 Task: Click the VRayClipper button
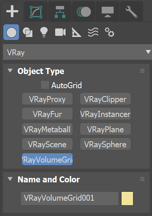click(x=105, y=99)
